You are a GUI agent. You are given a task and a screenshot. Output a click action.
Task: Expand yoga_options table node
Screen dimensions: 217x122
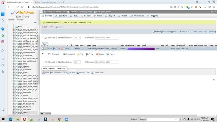[x=14, y=67]
